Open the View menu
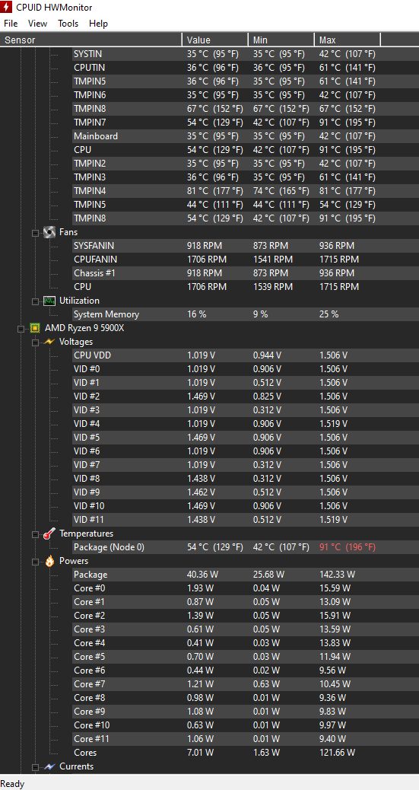The image size is (419, 790). pyautogui.click(x=37, y=24)
